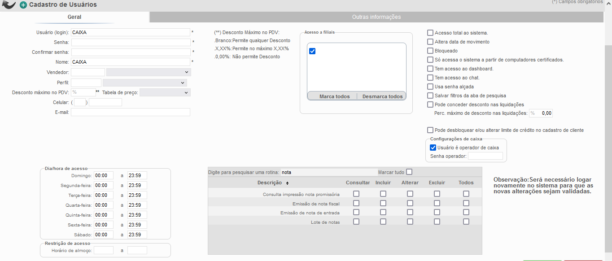Screen dimensions: 612x261
Task: Click the sort arrows next to Descrição
Action: point(287,183)
